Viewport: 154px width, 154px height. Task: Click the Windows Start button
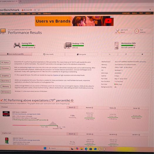point(45,148)
